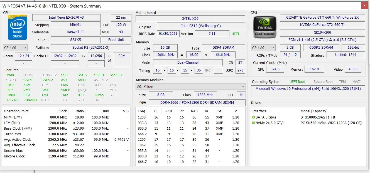Screen dimensions: 370x173
Task: Click the memory clock 1066.1 MHz field
Action: (x=165, y=55)
